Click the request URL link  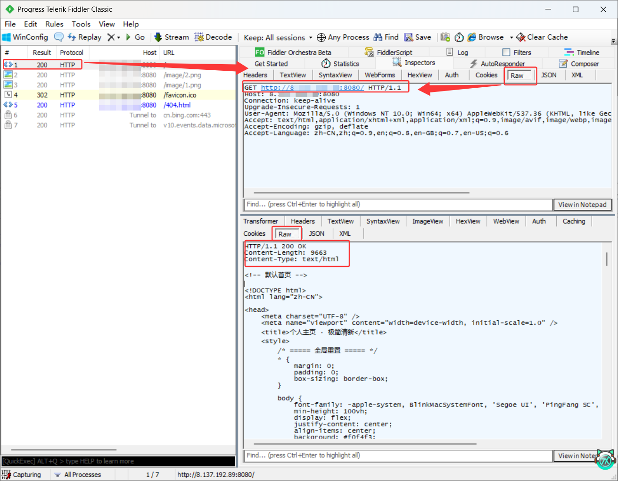(x=312, y=88)
